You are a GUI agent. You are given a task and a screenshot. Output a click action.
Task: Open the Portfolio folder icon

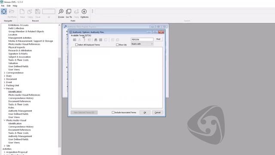pyautogui.click(x=12, y=12)
